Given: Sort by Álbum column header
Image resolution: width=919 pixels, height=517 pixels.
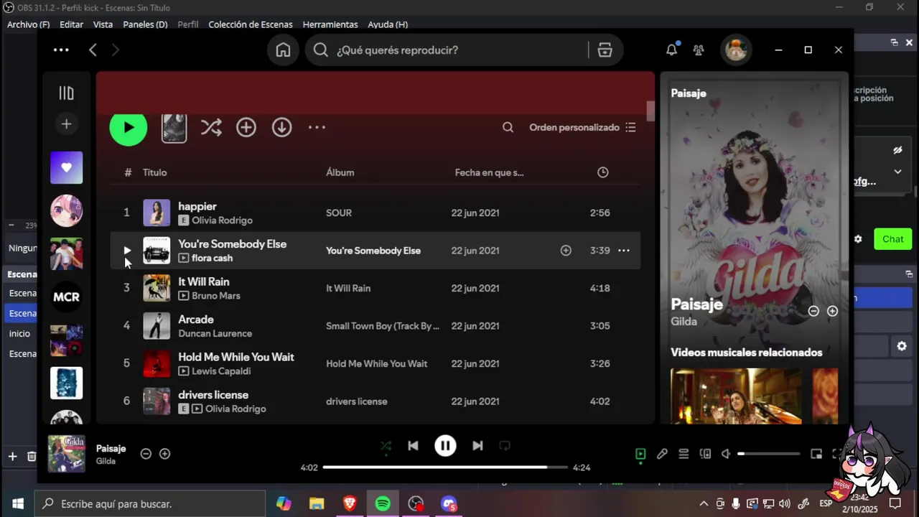Looking at the screenshot, I should coord(340,172).
